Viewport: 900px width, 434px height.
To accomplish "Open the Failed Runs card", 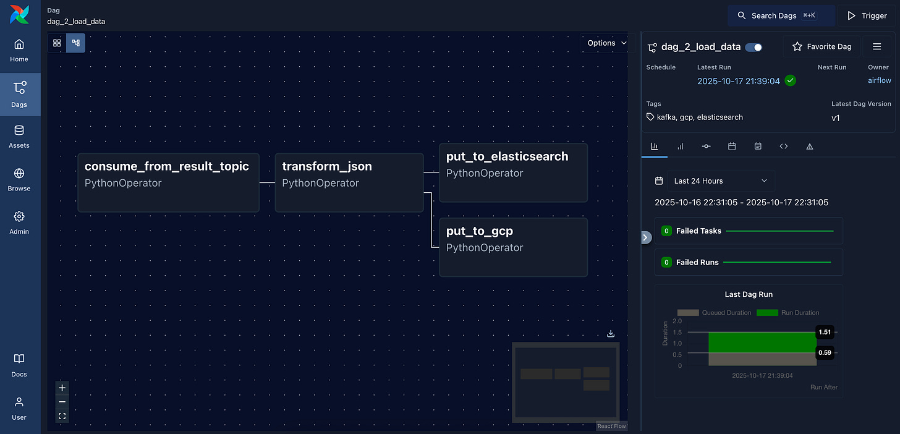I will tap(749, 262).
